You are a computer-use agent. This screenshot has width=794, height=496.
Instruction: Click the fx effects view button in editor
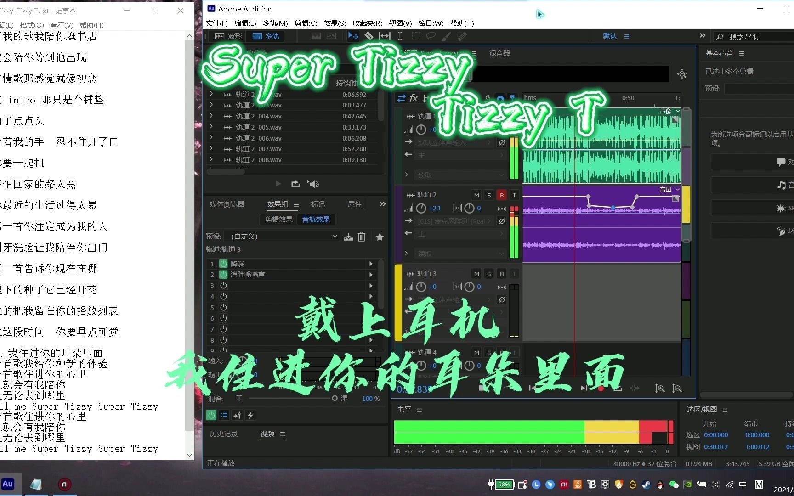click(x=414, y=98)
